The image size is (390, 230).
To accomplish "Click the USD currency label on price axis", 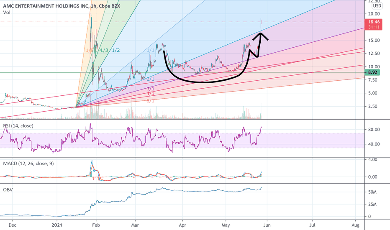I will tap(377, 6).
